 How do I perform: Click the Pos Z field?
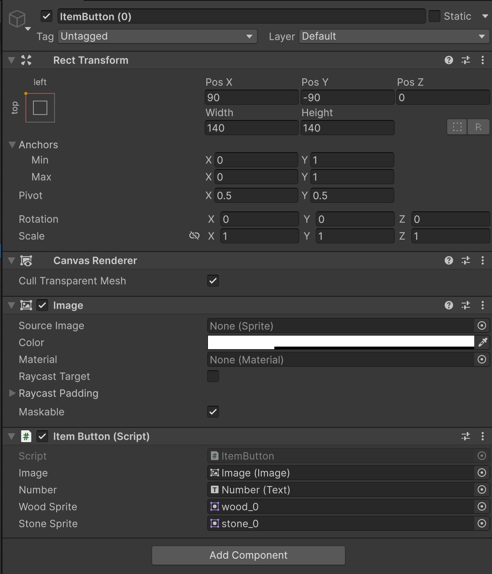click(443, 98)
